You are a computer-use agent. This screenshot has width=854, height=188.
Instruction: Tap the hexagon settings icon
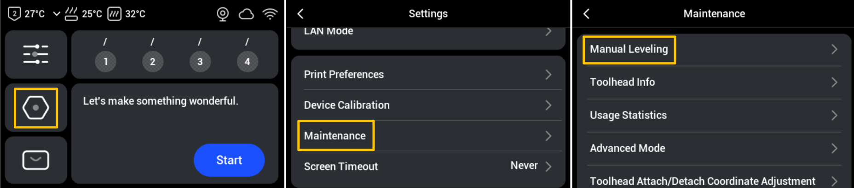point(36,108)
